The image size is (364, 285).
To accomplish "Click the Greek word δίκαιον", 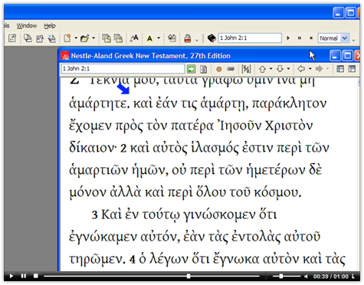I will (93, 148).
